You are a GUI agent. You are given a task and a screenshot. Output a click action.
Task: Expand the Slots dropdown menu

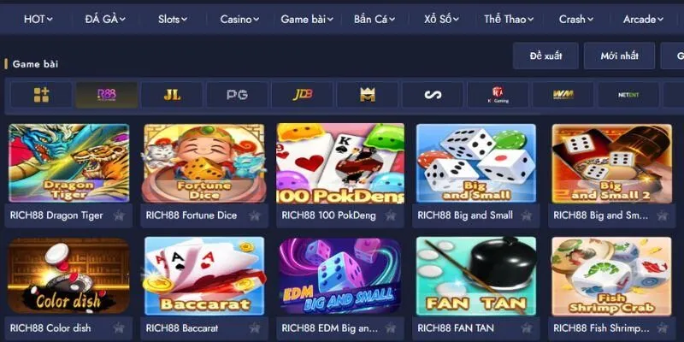(173, 19)
